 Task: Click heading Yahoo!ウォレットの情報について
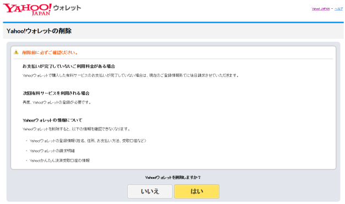[52, 120]
